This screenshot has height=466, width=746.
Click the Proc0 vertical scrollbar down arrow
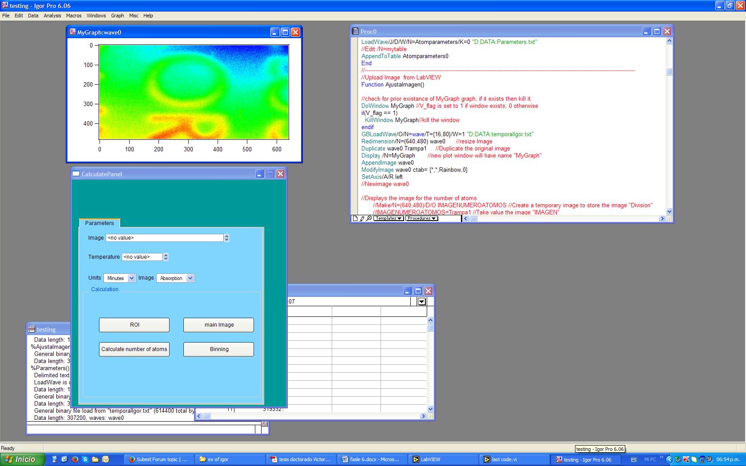click(669, 212)
